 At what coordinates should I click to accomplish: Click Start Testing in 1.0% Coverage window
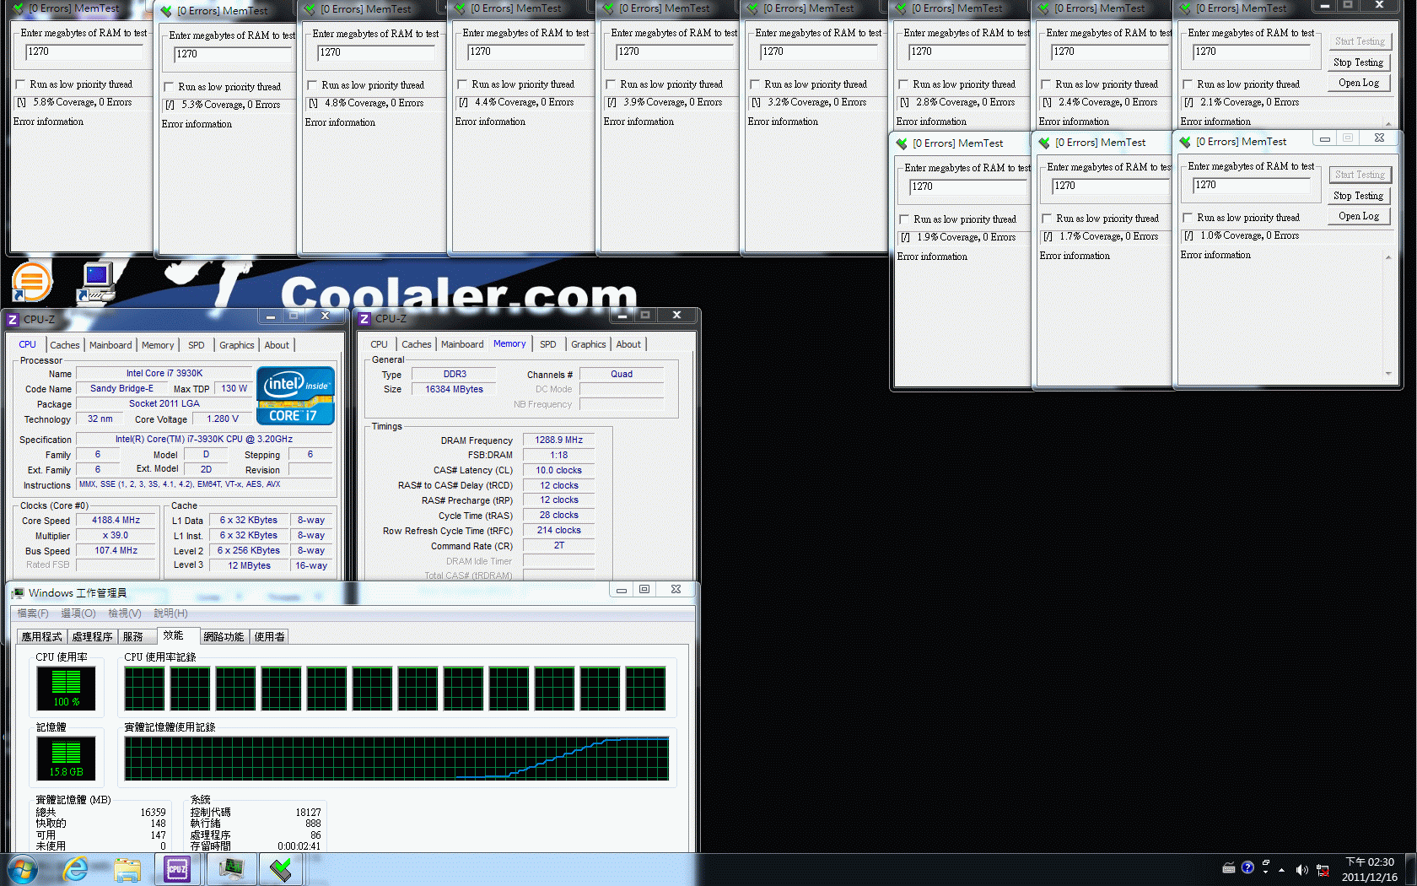[x=1359, y=175]
